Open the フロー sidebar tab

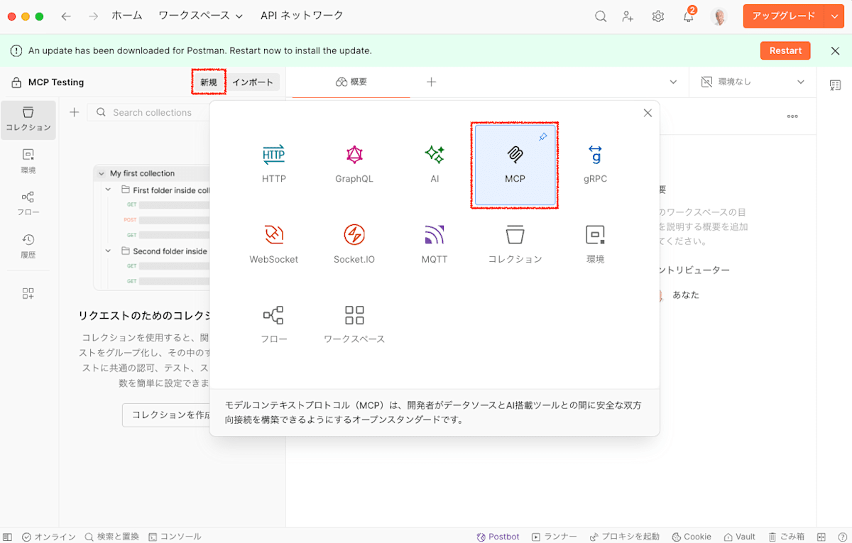coord(28,204)
